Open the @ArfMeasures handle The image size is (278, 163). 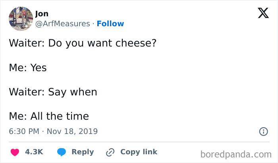point(62,23)
